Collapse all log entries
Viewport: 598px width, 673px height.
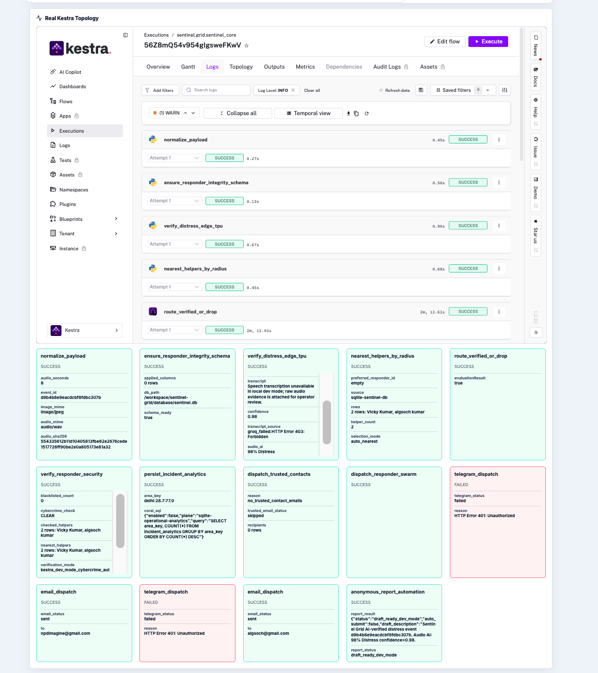(x=238, y=114)
